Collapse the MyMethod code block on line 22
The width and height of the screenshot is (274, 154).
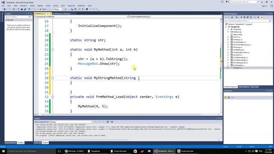pyautogui.click(x=52, y=50)
